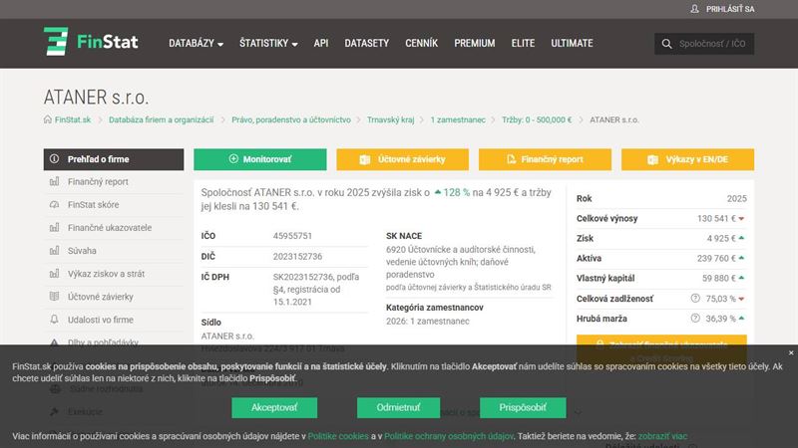Select FinStat skóre in sidebar
This screenshot has height=448, width=798.
[114, 205]
